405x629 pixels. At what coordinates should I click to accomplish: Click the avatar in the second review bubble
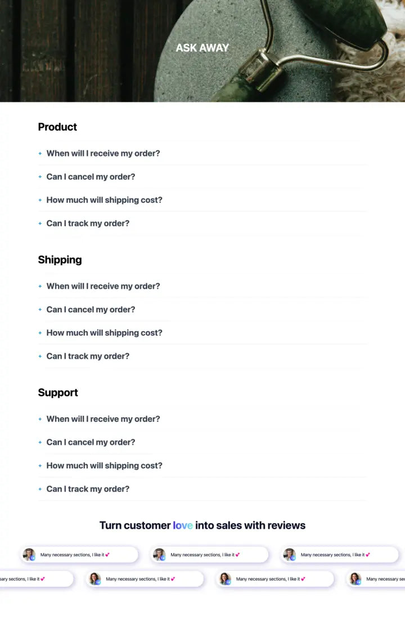pyautogui.click(x=159, y=554)
